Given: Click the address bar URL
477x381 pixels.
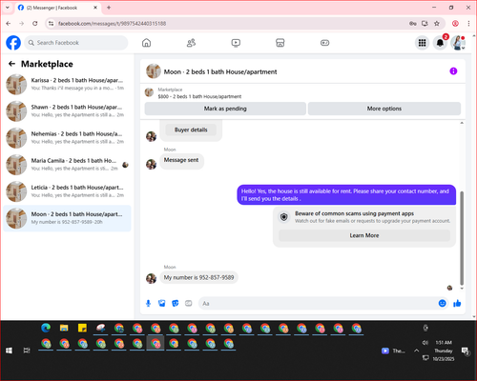Looking at the screenshot, I should coord(112,24).
